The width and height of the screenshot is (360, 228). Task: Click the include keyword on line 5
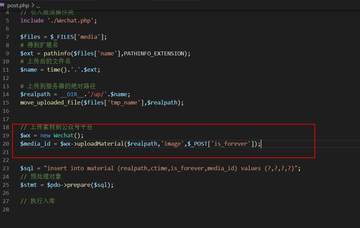pyautogui.click(x=32, y=20)
